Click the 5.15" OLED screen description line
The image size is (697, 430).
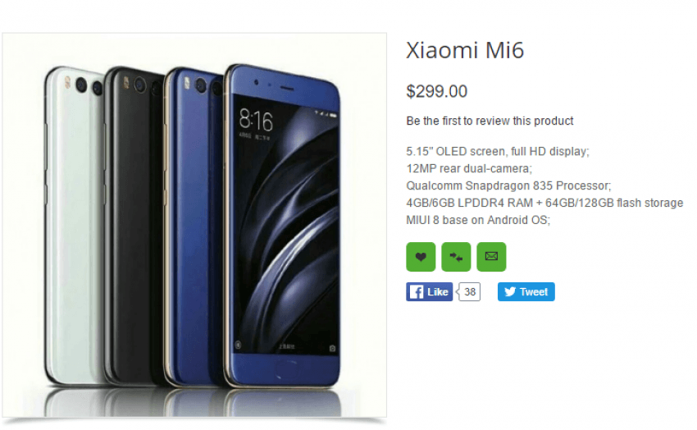point(498,152)
